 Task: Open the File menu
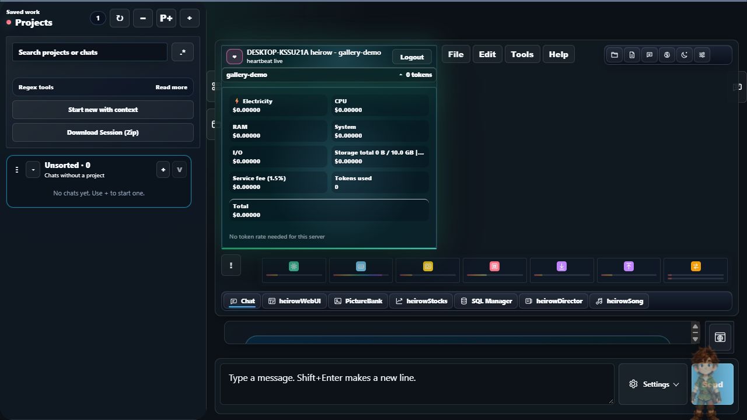point(456,54)
